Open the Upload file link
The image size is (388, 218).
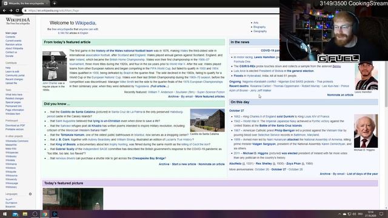pyautogui.click(x=12, y=83)
